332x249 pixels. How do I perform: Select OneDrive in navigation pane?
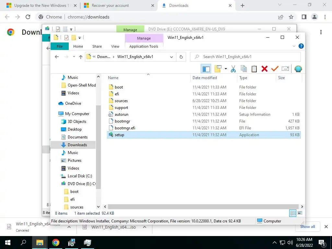point(73,103)
